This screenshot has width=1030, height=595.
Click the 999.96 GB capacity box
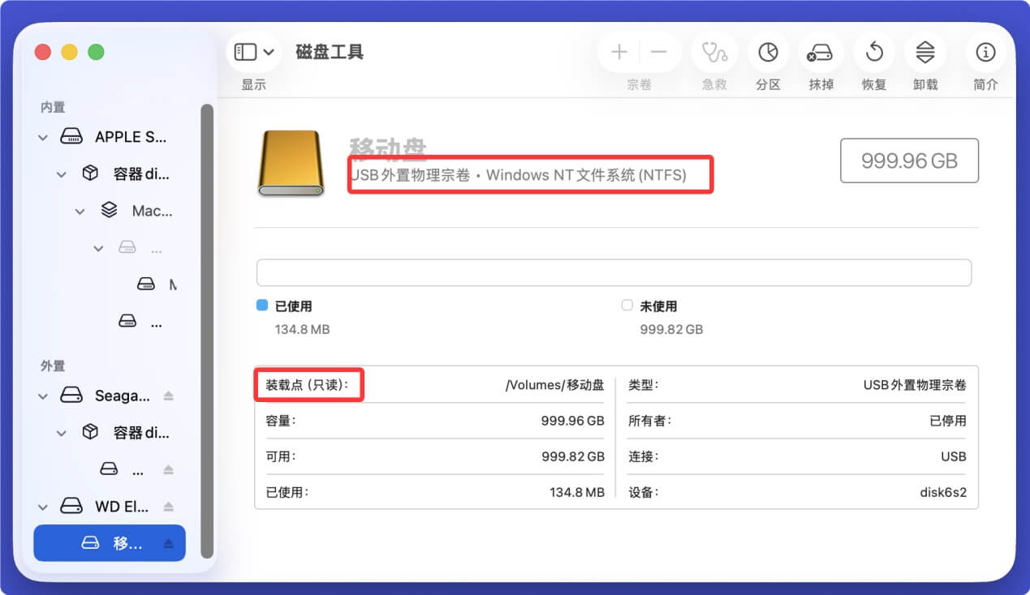pyautogui.click(x=908, y=161)
